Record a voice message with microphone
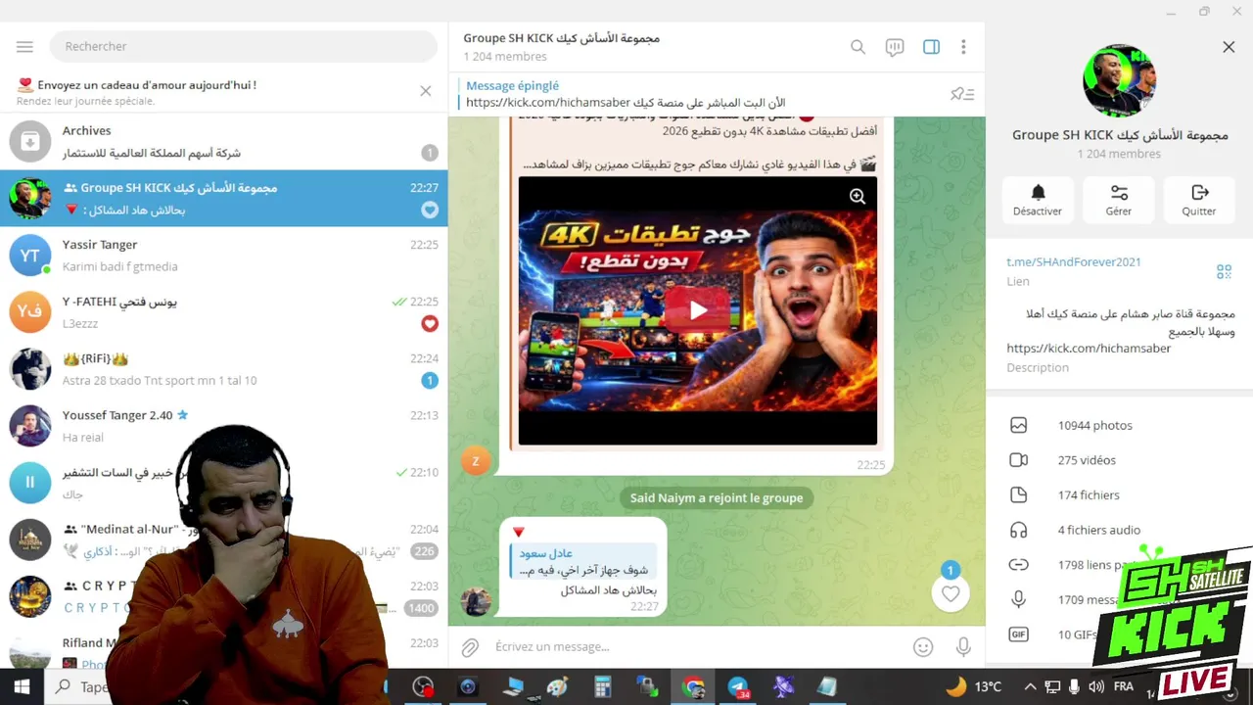This screenshot has width=1253, height=705. (963, 647)
